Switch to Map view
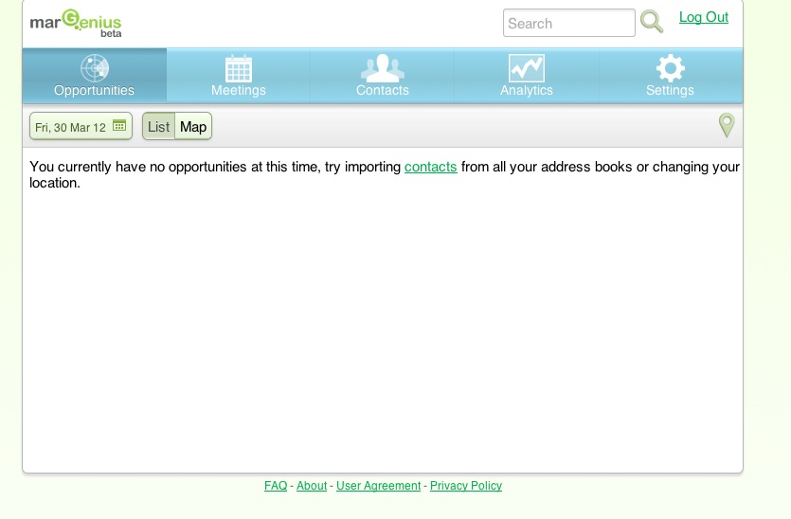 193,126
